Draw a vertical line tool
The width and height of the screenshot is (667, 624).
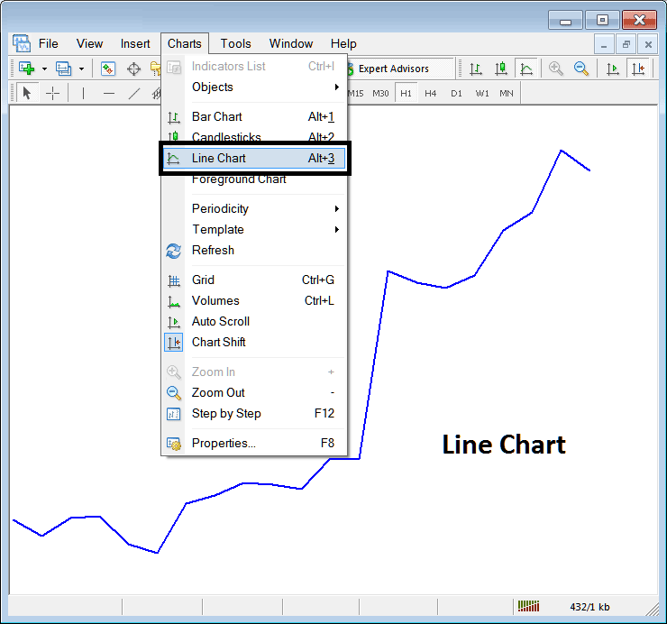click(83, 93)
